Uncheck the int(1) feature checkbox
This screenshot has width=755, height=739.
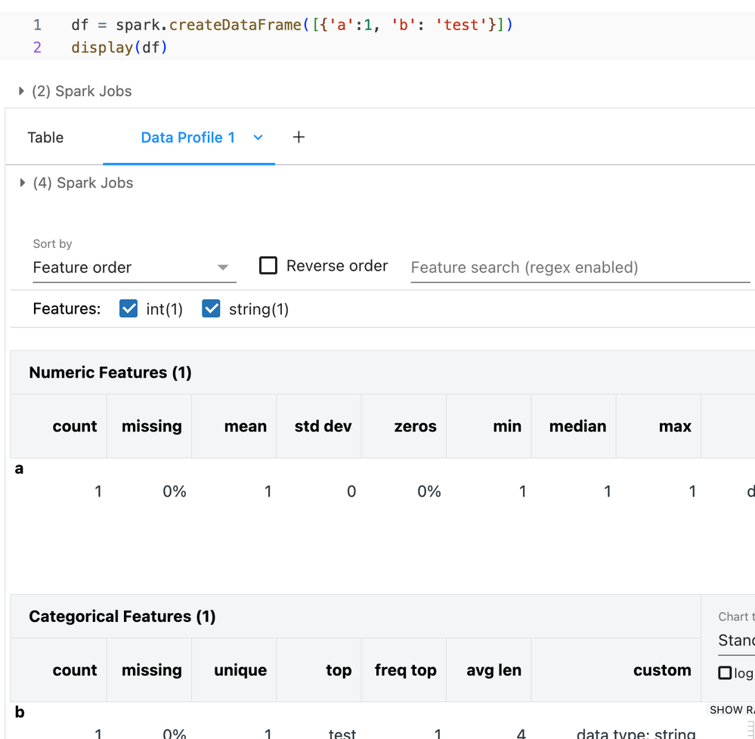(x=128, y=309)
